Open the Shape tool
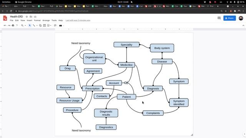The height and width of the screenshot is (138, 246). [40, 25]
